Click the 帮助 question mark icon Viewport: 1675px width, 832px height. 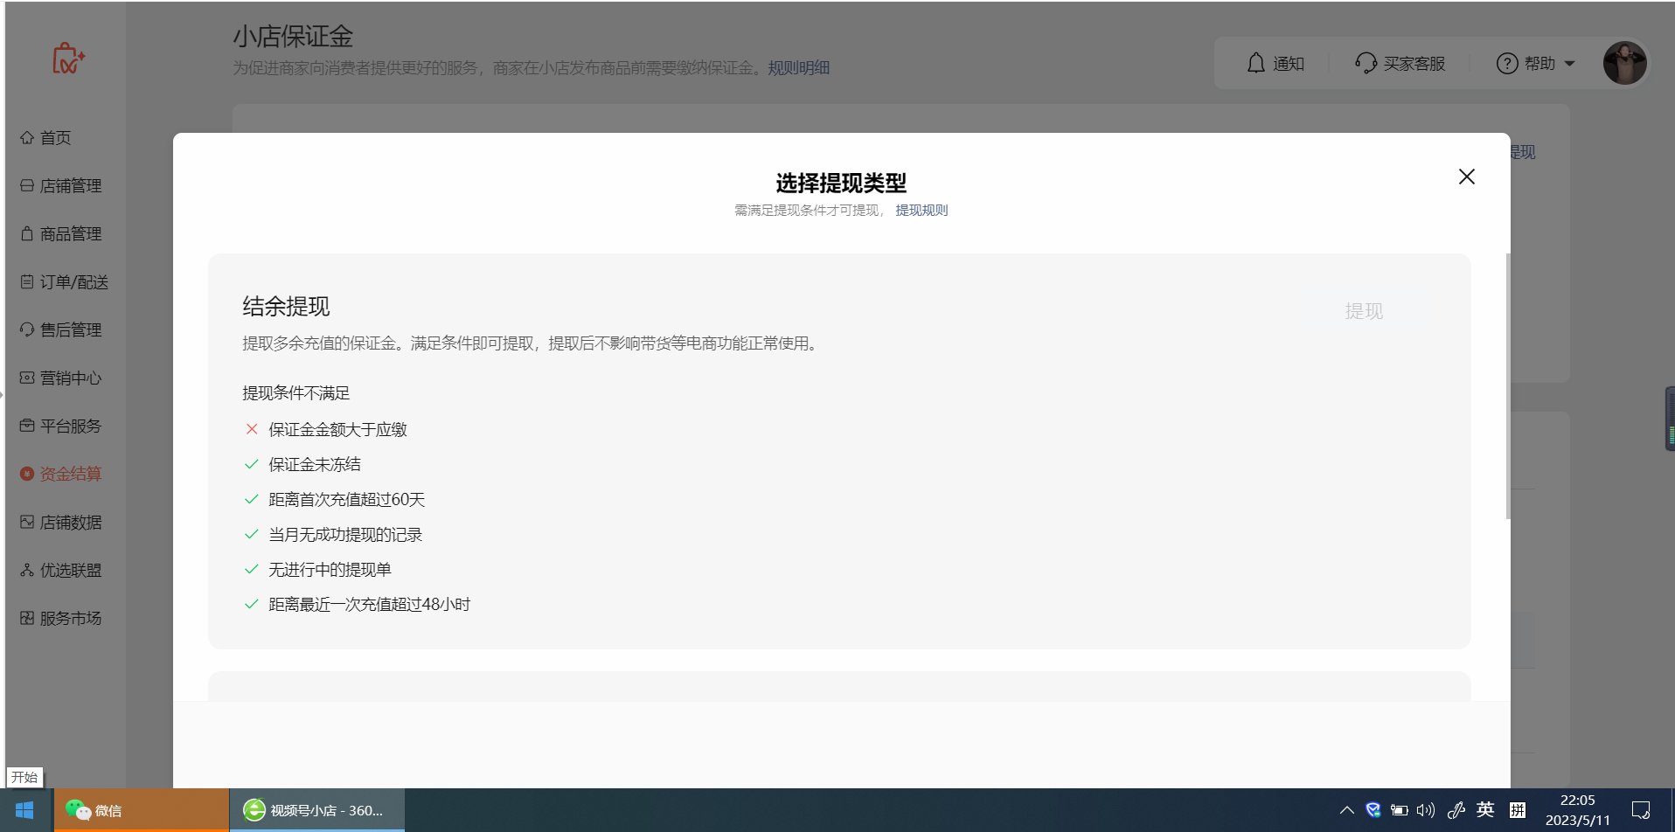(1507, 64)
